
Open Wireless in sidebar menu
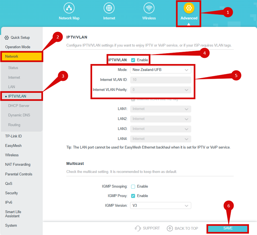point(12,155)
